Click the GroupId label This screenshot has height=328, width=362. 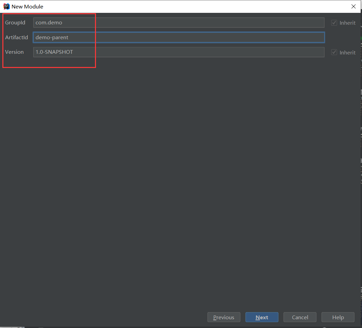pos(15,23)
